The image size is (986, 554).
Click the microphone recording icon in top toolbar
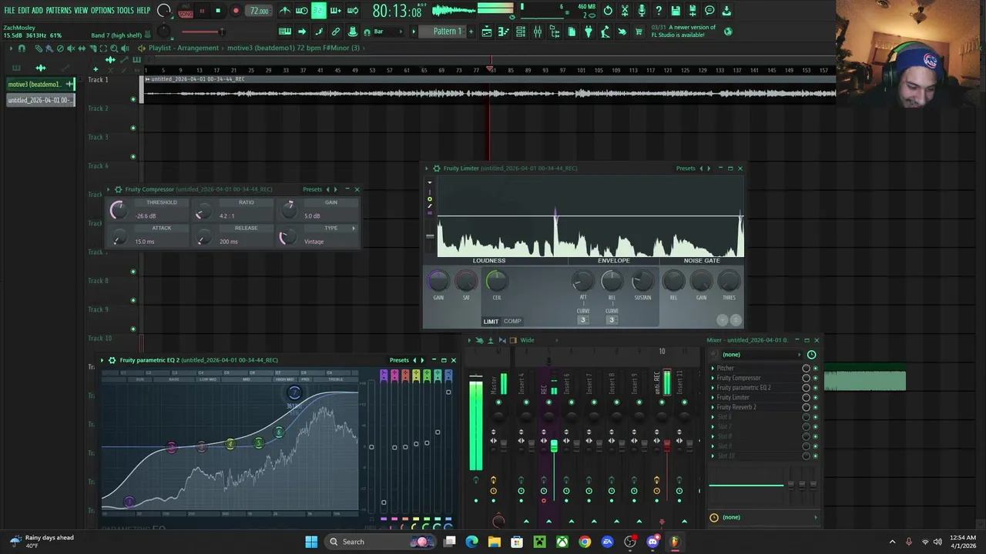click(x=642, y=11)
